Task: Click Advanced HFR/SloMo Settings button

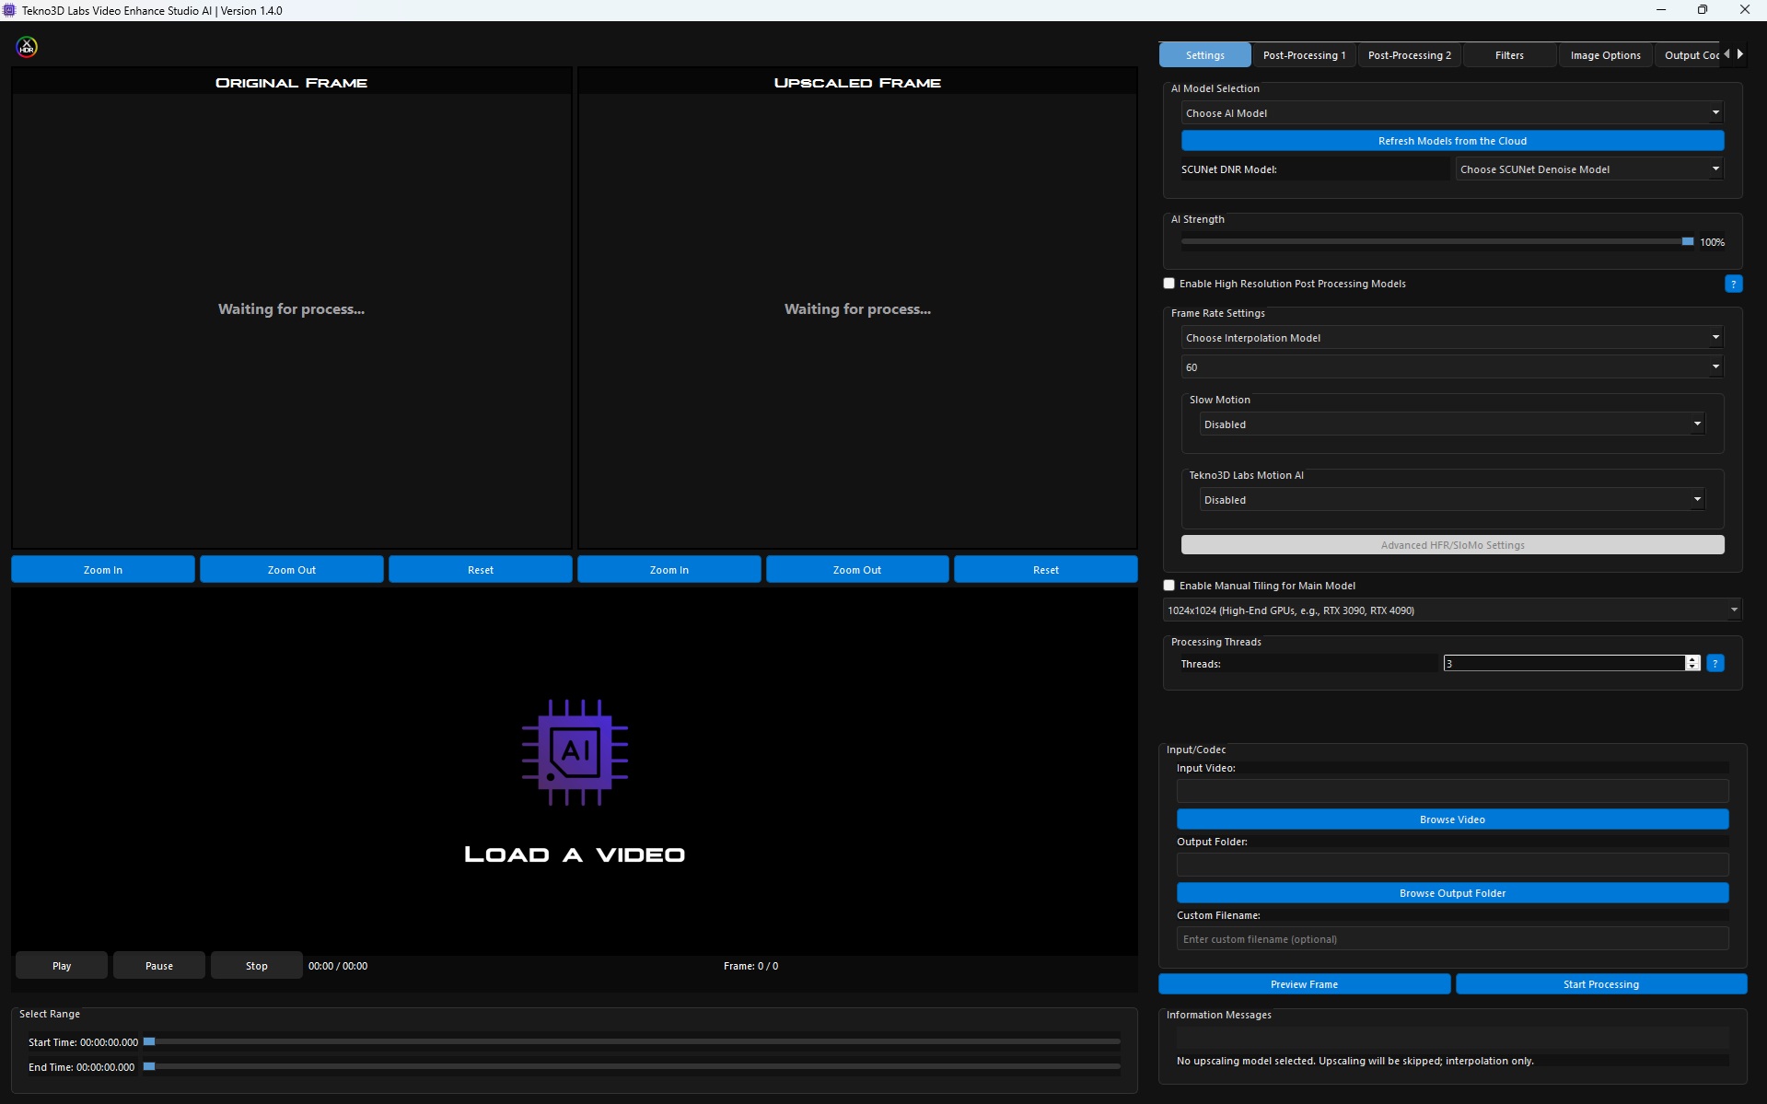Action: [x=1452, y=545]
